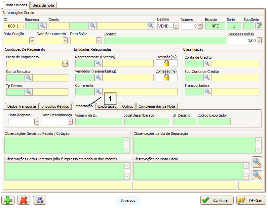This screenshot has height=208, width=268.
Task: Open the Impostos Retidos tab
Action: click(x=55, y=106)
